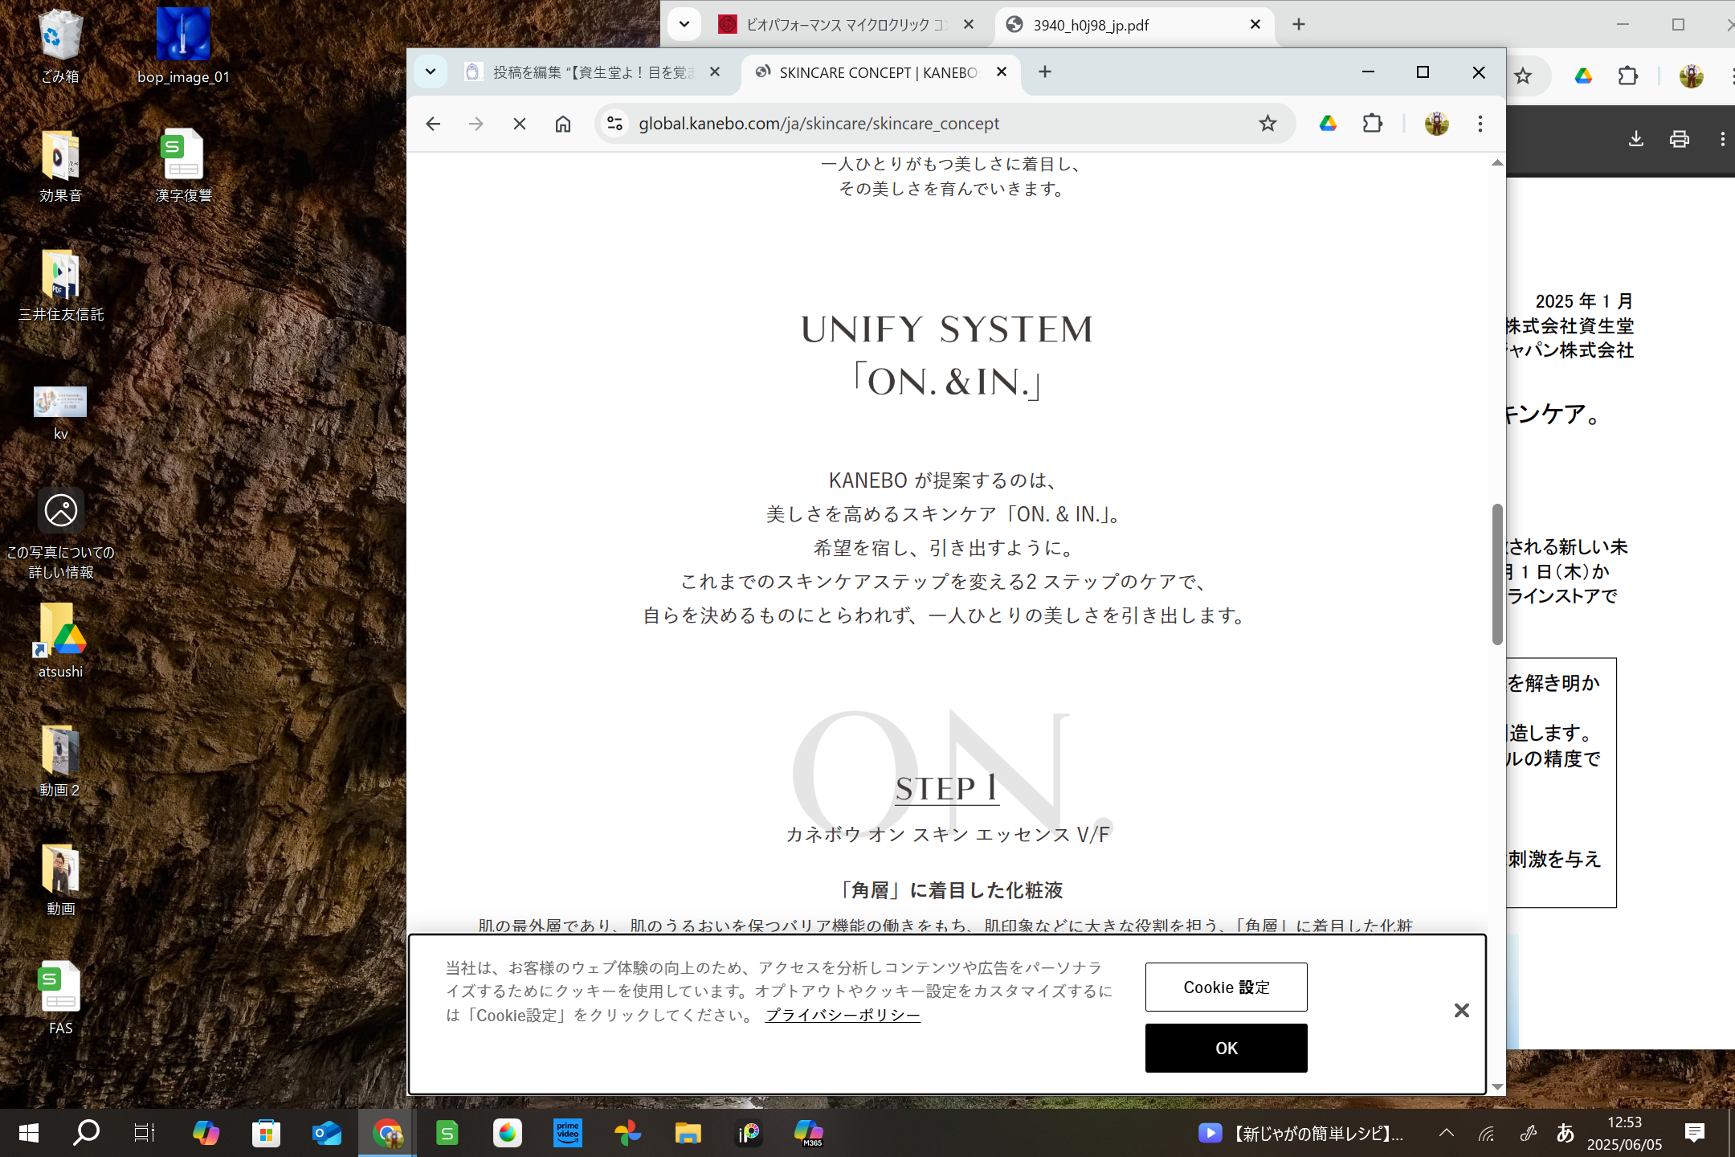Open Outlook from taskbar

click(x=327, y=1133)
